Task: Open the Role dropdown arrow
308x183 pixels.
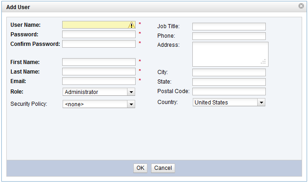Action: pos(131,92)
